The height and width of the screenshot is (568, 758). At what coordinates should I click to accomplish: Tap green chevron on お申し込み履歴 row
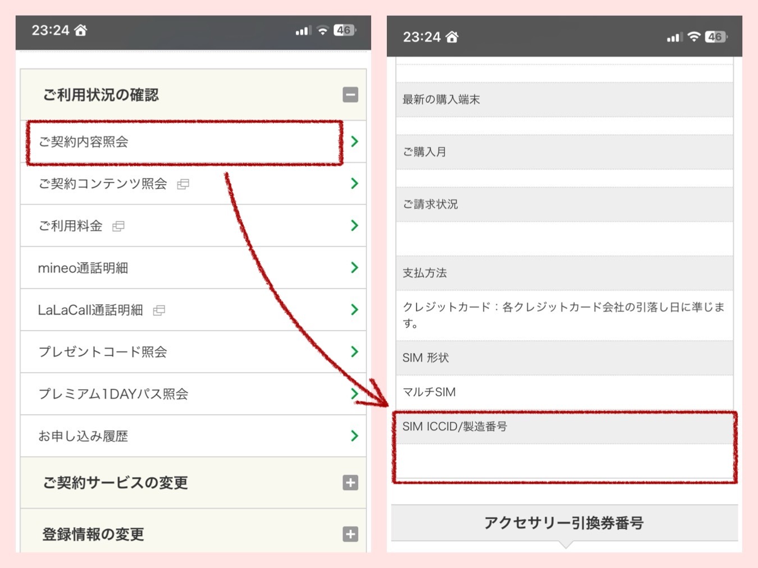click(x=354, y=436)
